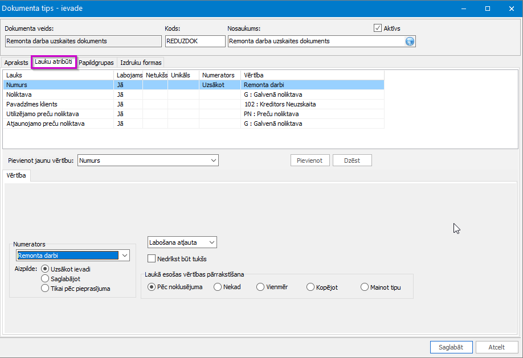Screen dimensions: 523x358
Task: Click the Vērtība column header
Action: click(313, 75)
